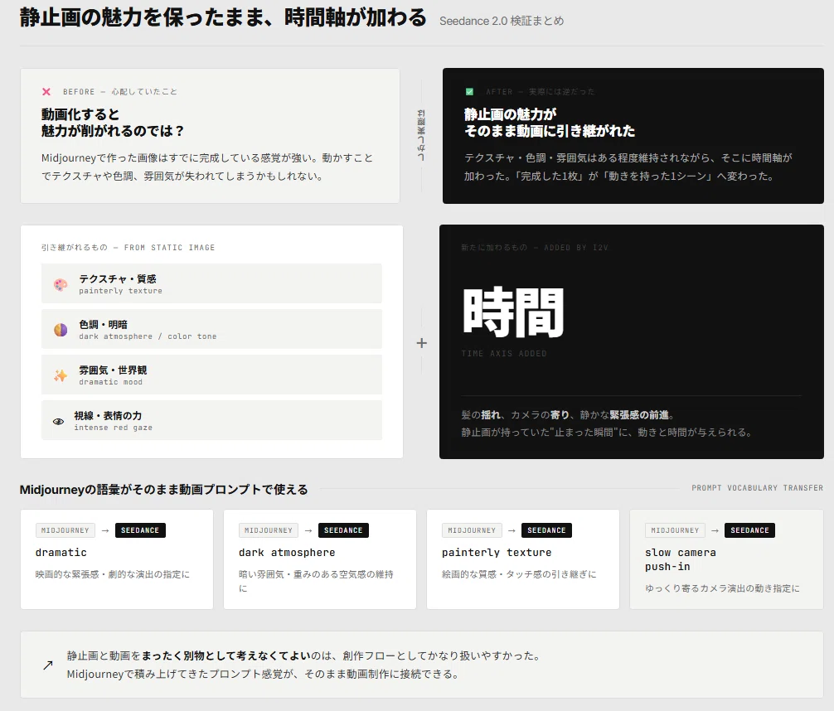Image resolution: width=834 pixels, height=711 pixels.
Task: Click heading 静止画の魅力がそのまま動画に引き継がれた
Action: point(550,123)
